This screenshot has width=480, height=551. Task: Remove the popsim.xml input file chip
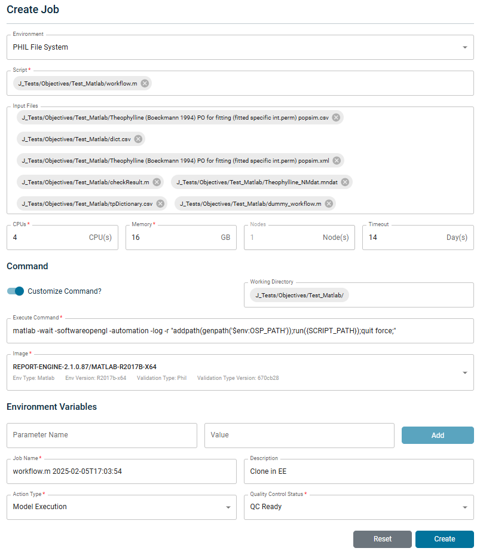337,161
